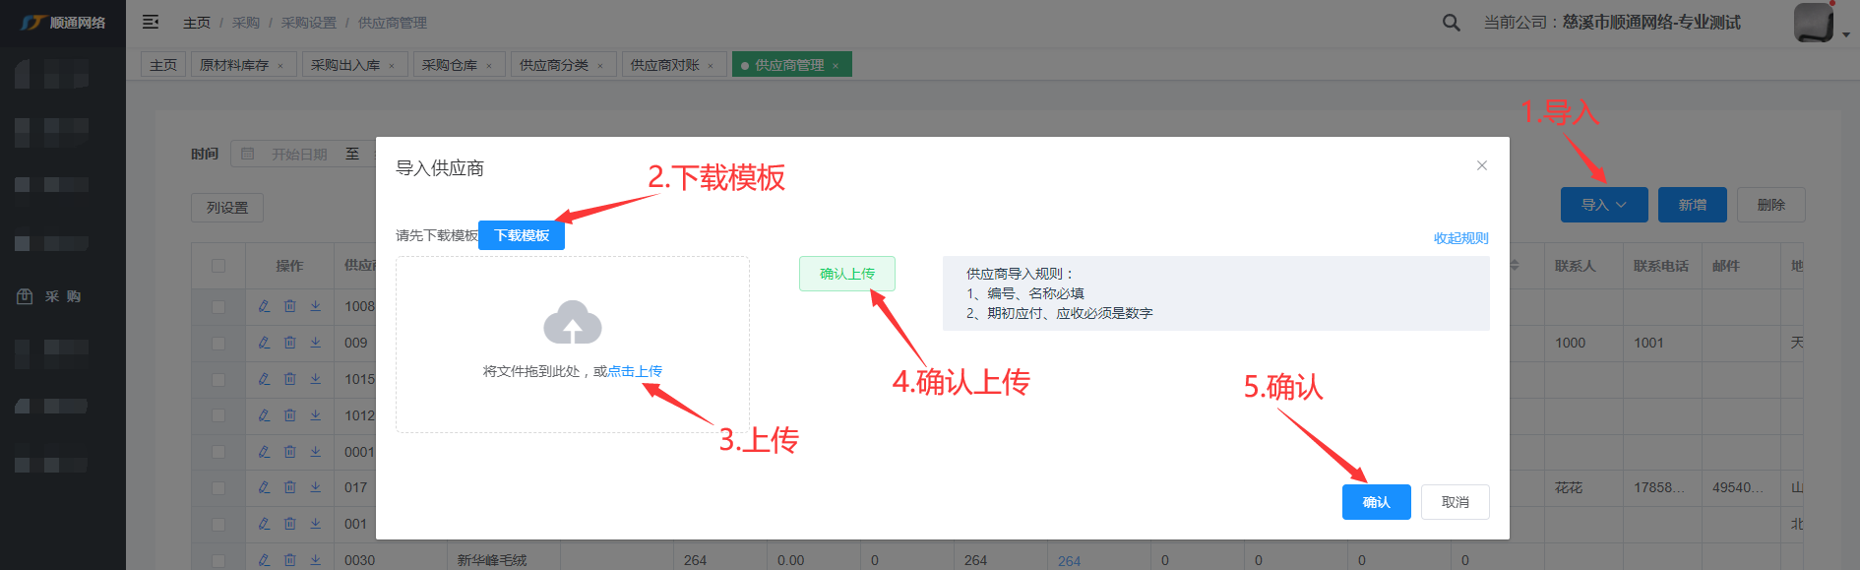This screenshot has width=1860, height=570.
Task: Close the 原材料库存 tab via its x
Action: click(x=280, y=66)
